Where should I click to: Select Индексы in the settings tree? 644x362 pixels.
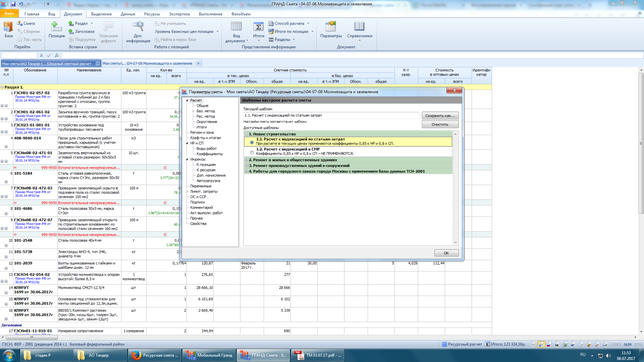point(197,159)
